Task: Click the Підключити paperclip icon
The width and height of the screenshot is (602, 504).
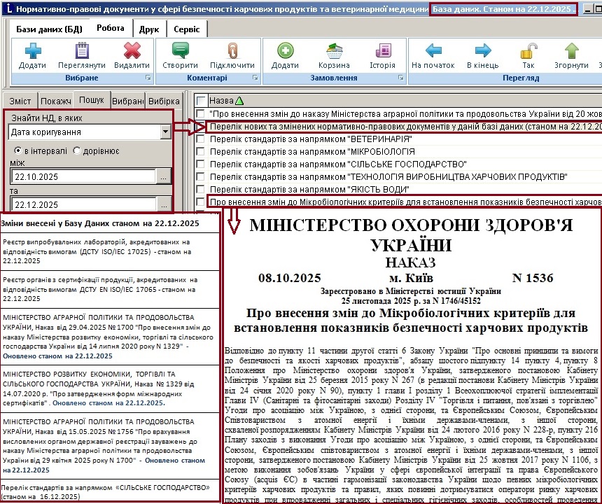Action: coord(232,52)
